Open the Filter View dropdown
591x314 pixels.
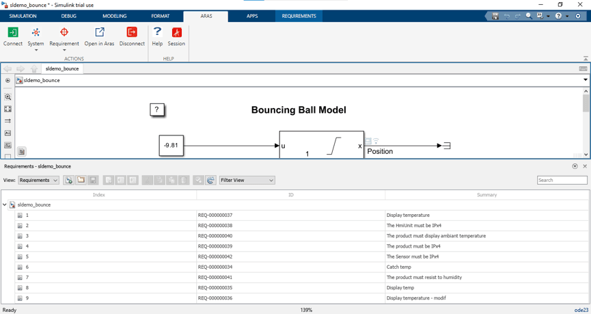click(x=247, y=180)
